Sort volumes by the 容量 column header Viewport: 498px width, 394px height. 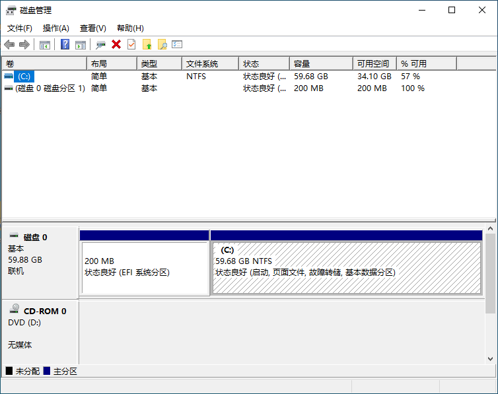pyautogui.click(x=302, y=64)
